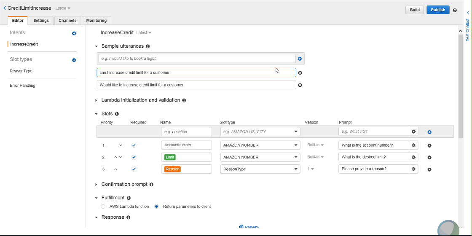Uncheck Required for AccountNumber slot
Screen dimensions: 472x236
[134, 145]
